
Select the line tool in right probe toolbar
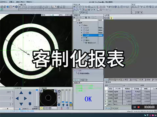coord(77,7)
